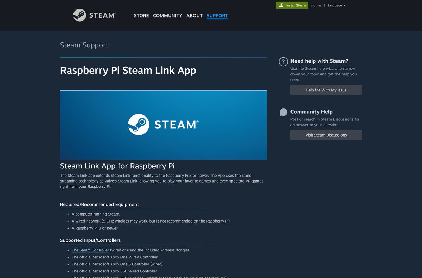Click the Steam logo in the header
The image size is (422, 278).
click(94, 15)
